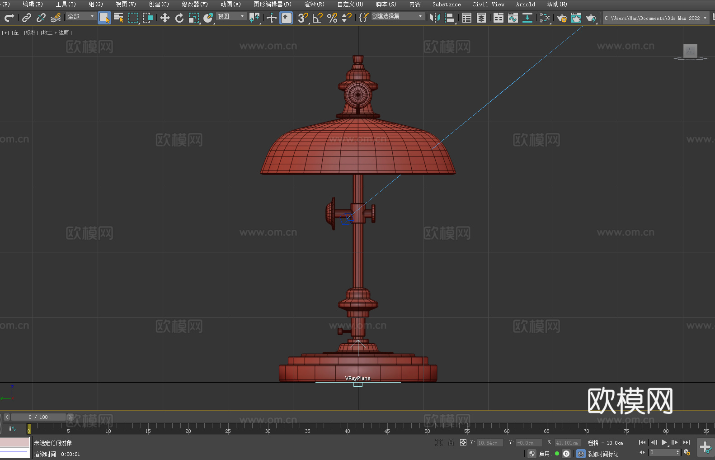Toggle the selection lock icon
The width and height of the screenshot is (715, 460).
click(451, 442)
